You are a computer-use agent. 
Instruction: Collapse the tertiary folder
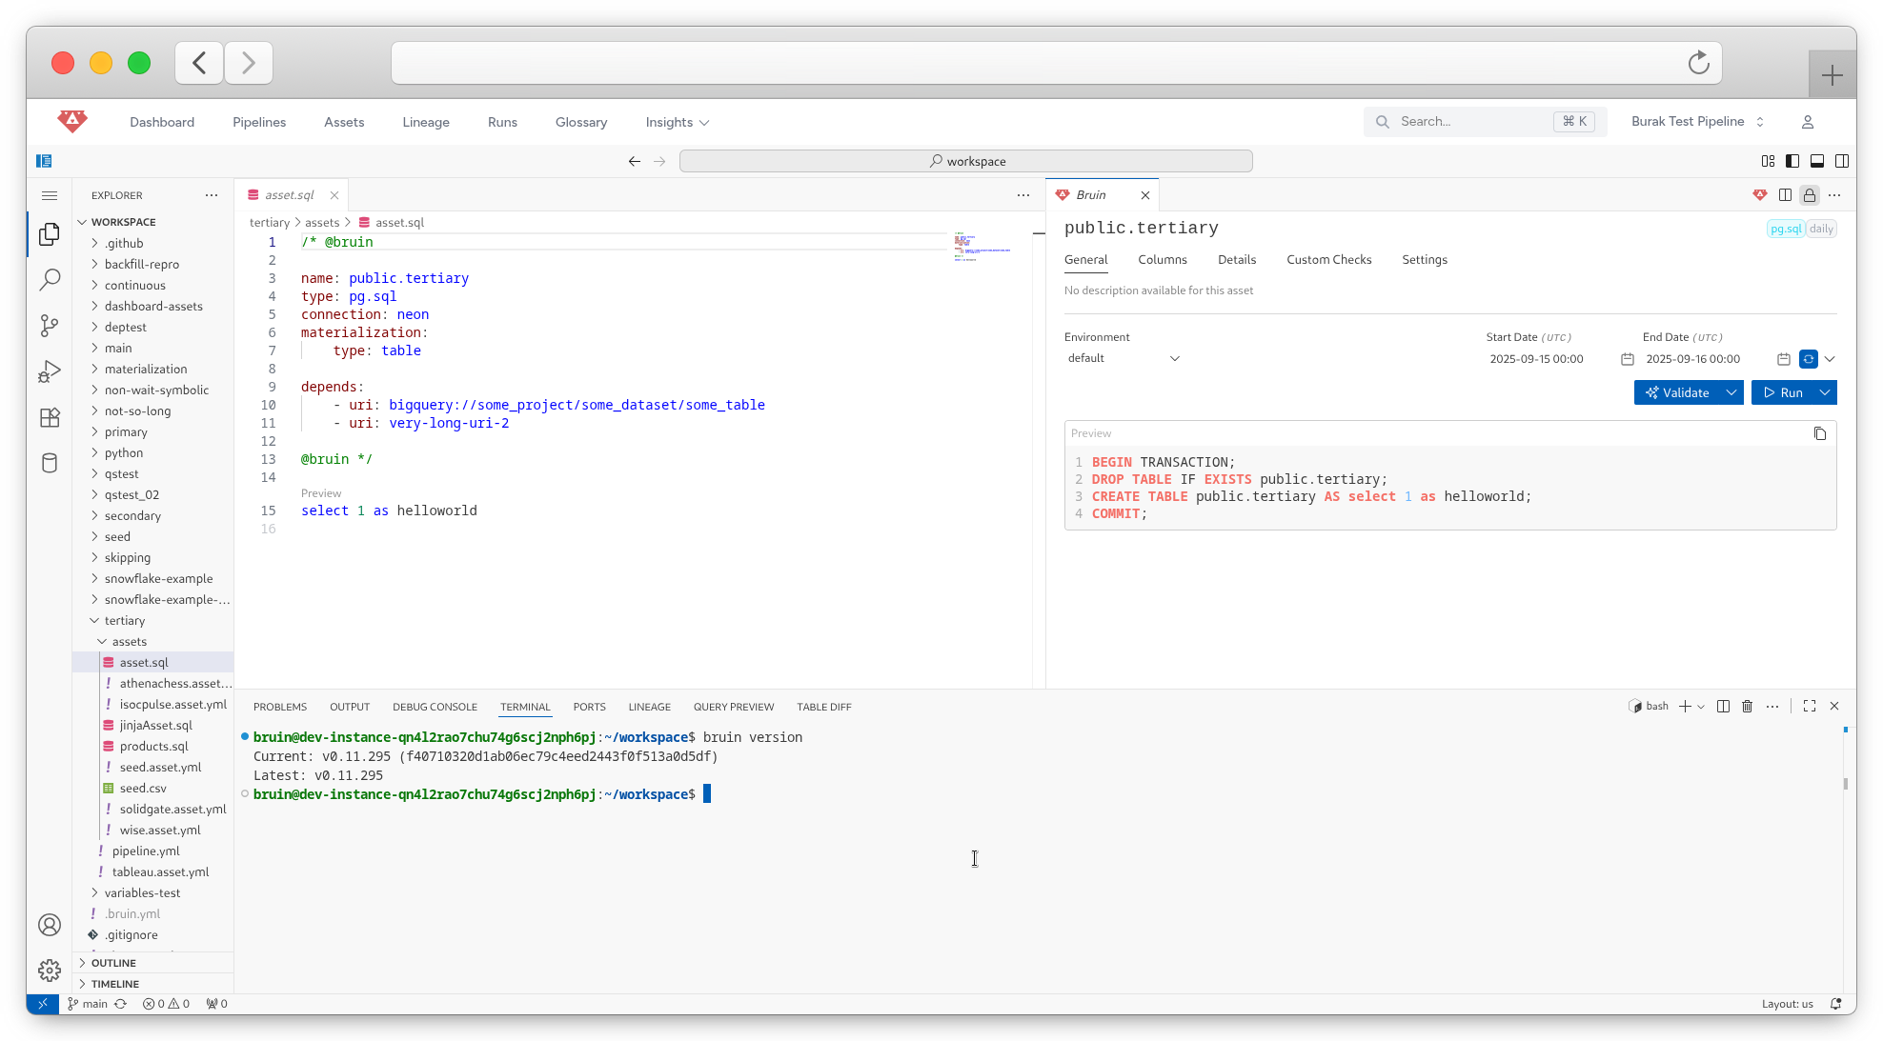click(125, 621)
